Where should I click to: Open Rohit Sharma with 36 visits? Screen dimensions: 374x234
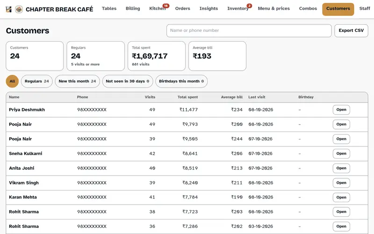point(341,227)
